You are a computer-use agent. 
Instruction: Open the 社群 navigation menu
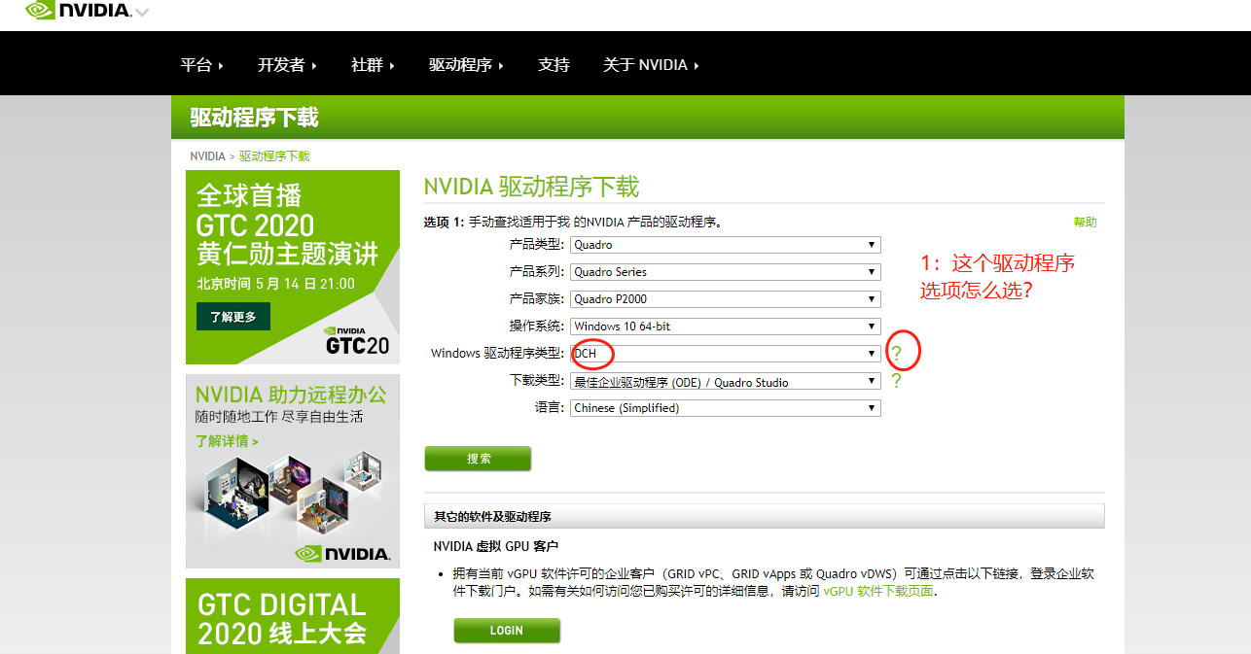[373, 65]
